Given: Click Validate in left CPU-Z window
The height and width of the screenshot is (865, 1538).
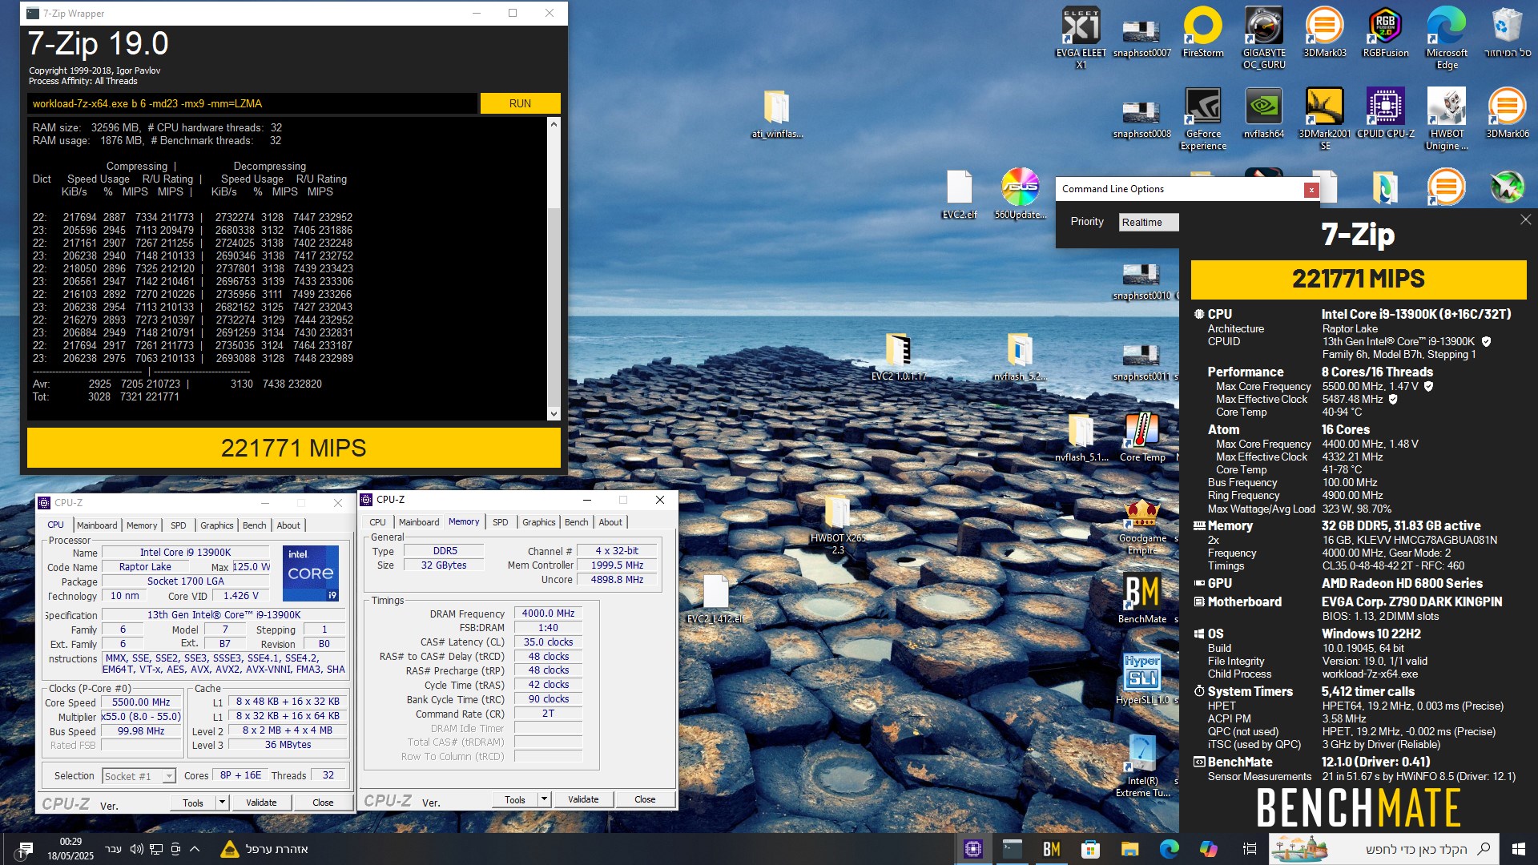Looking at the screenshot, I should tap(261, 803).
